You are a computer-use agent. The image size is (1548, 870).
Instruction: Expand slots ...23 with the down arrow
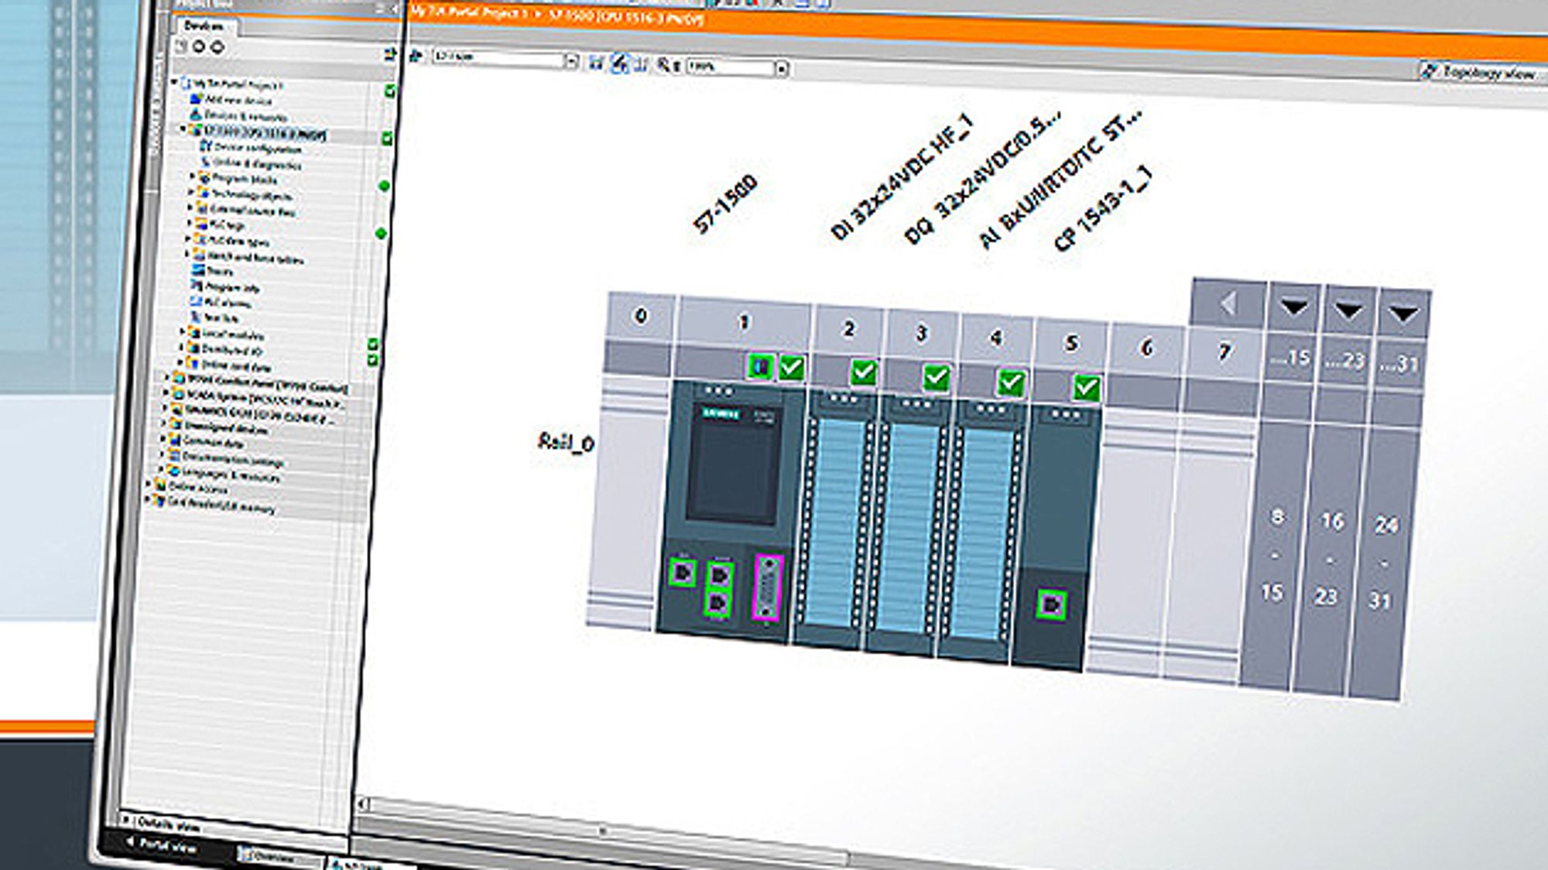pyautogui.click(x=1349, y=310)
